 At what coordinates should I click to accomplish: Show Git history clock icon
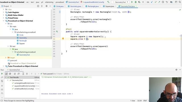pos(163,2)
